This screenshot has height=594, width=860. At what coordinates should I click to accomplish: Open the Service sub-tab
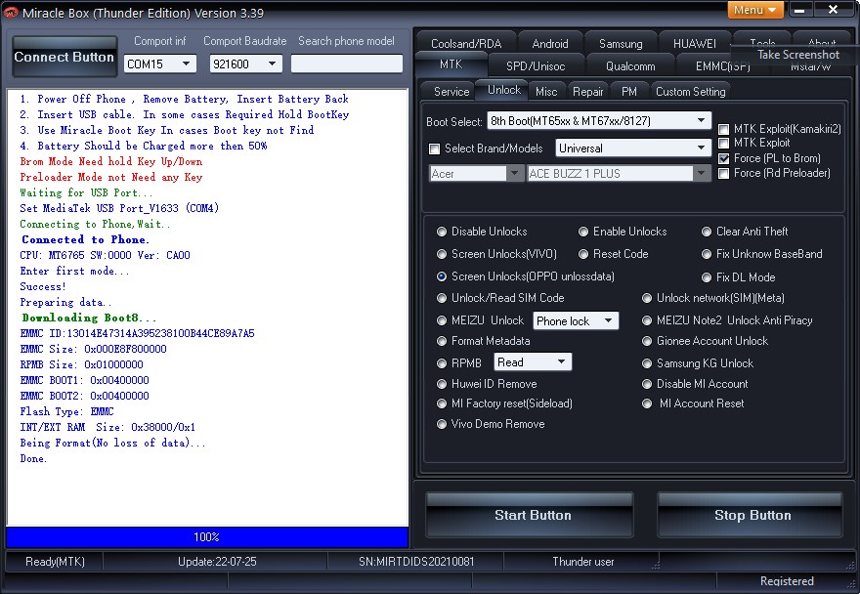pyautogui.click(x=451, y=92)
